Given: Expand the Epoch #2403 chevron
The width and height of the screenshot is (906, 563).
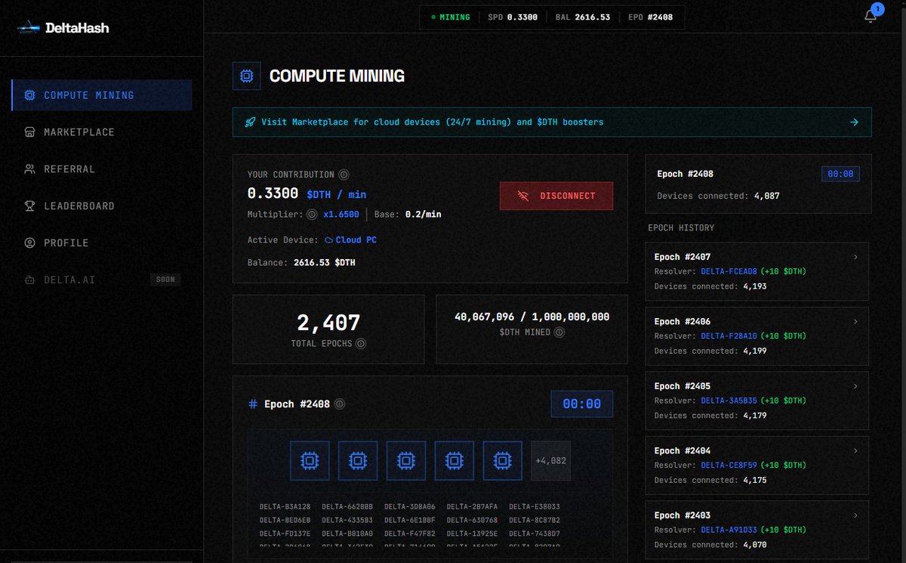Looking at the screenshot, I should pos(855,515).
